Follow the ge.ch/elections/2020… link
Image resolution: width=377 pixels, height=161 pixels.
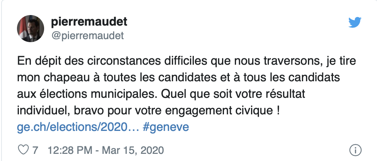tap(78, 126)
